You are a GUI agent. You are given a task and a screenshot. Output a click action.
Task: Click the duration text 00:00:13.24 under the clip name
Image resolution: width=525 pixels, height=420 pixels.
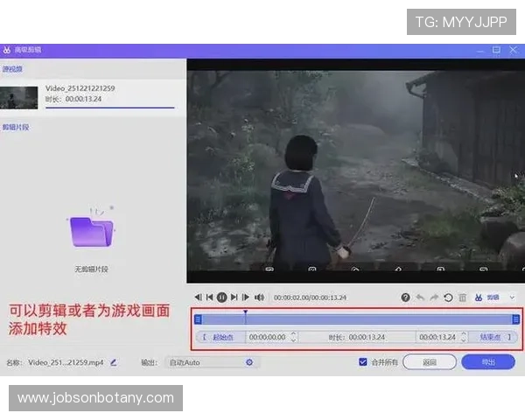83,99
